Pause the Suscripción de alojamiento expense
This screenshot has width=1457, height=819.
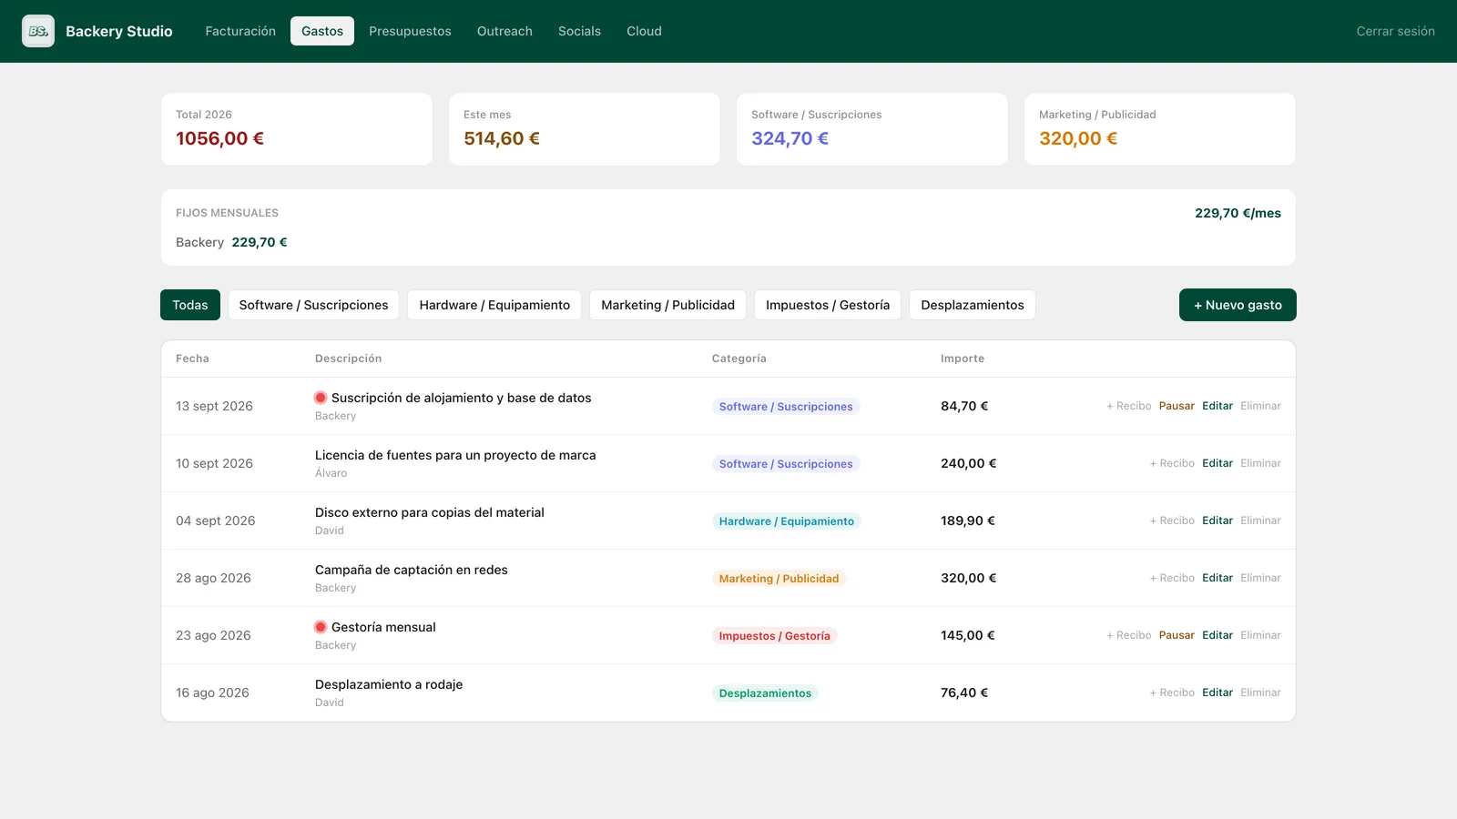click(x=1177, y=406)
